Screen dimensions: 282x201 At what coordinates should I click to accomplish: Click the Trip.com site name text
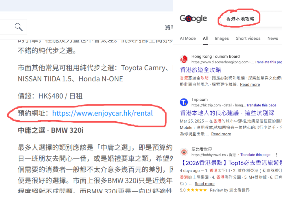point(200,99)
